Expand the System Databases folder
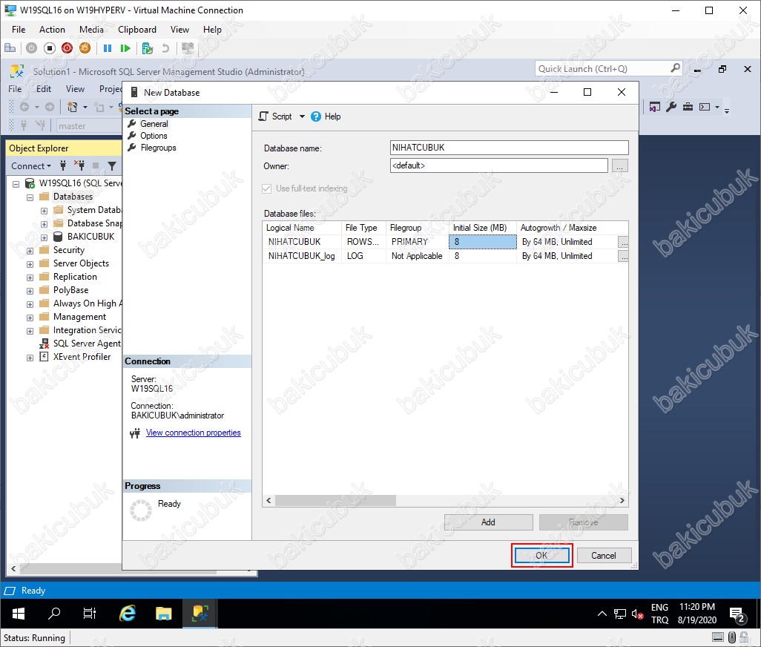The height and width of the screenshot is (647, 761). [45, 211]
